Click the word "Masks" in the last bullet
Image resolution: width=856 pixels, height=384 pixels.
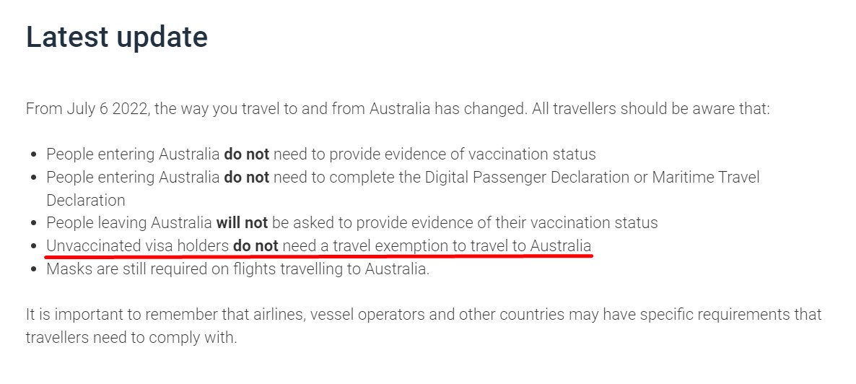[66, 269]
